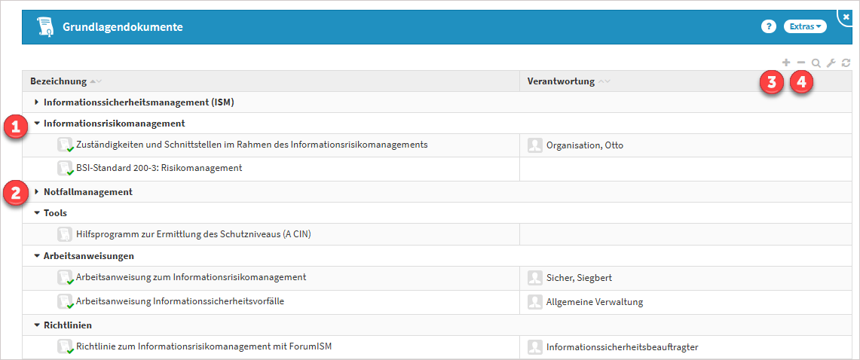Sort by the Verantwortung column header

[561, 81]
